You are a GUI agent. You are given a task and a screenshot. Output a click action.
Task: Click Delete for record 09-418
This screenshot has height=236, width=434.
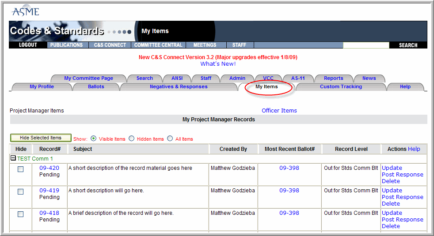[391, 226]
